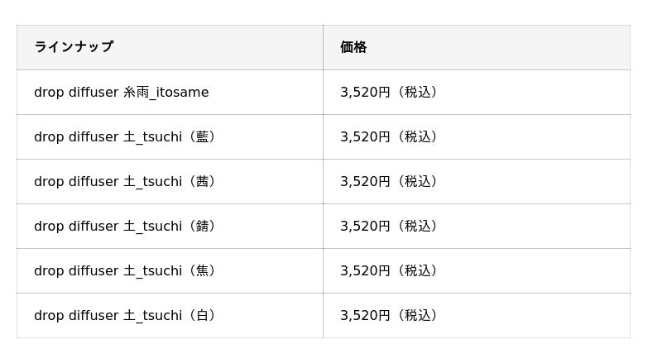
Task: Click the price in the 土_tsuchi（藍） row
Action: 388,137
